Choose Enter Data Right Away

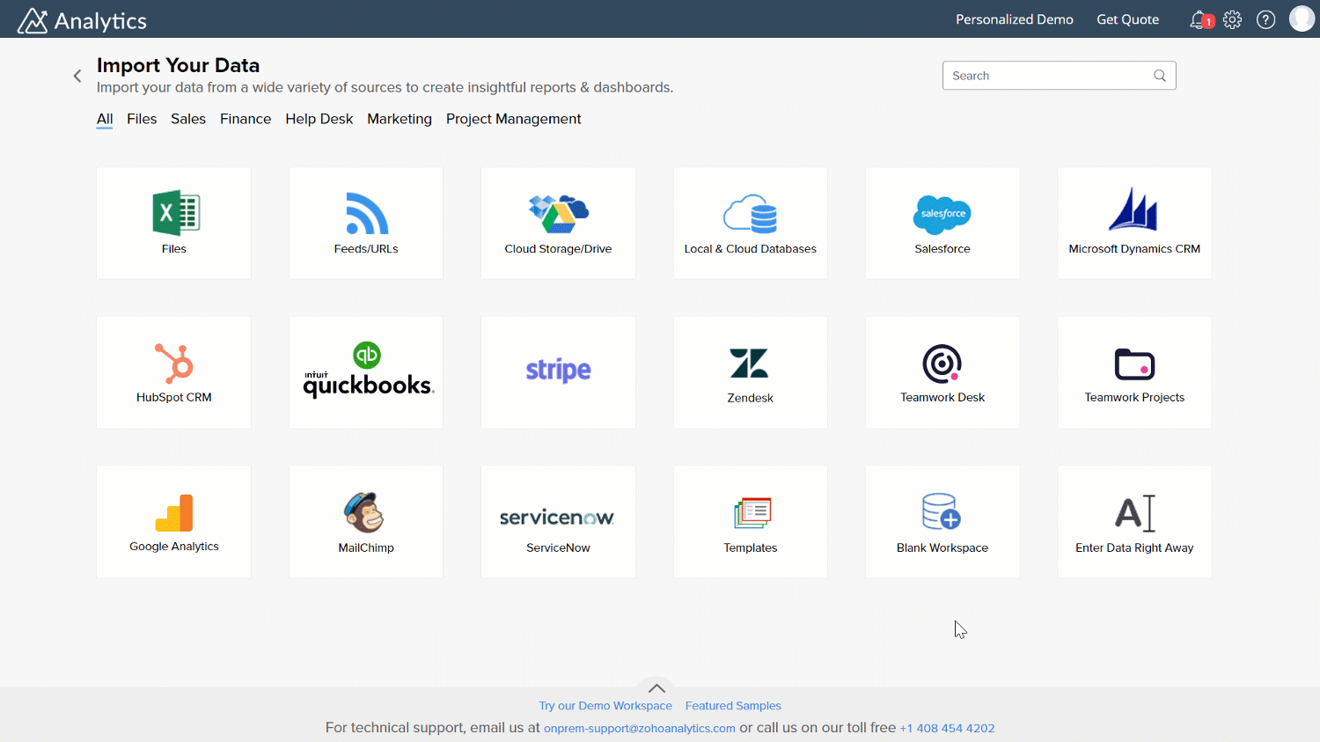[1134, 521]
